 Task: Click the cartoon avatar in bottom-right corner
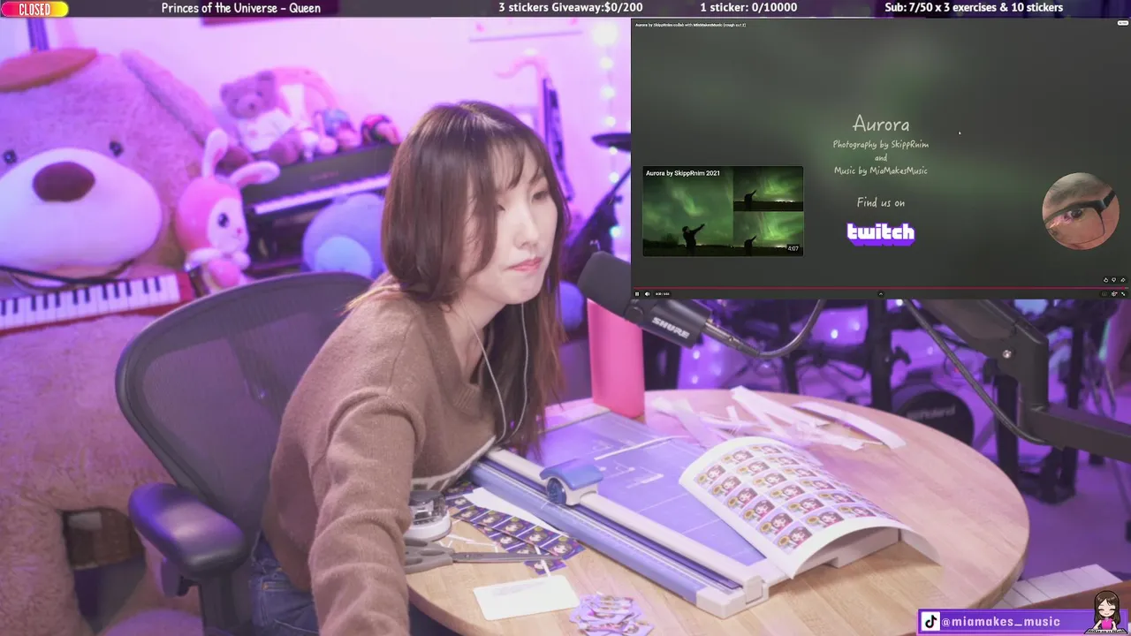[x=1107, y=611]
